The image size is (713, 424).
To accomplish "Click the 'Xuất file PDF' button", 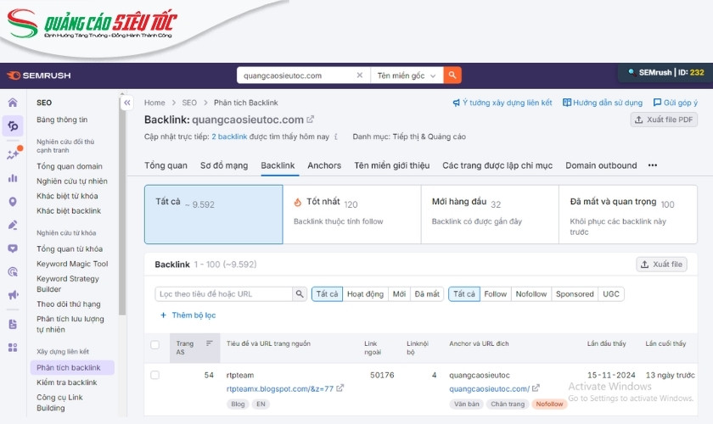I will click(664, 120).
